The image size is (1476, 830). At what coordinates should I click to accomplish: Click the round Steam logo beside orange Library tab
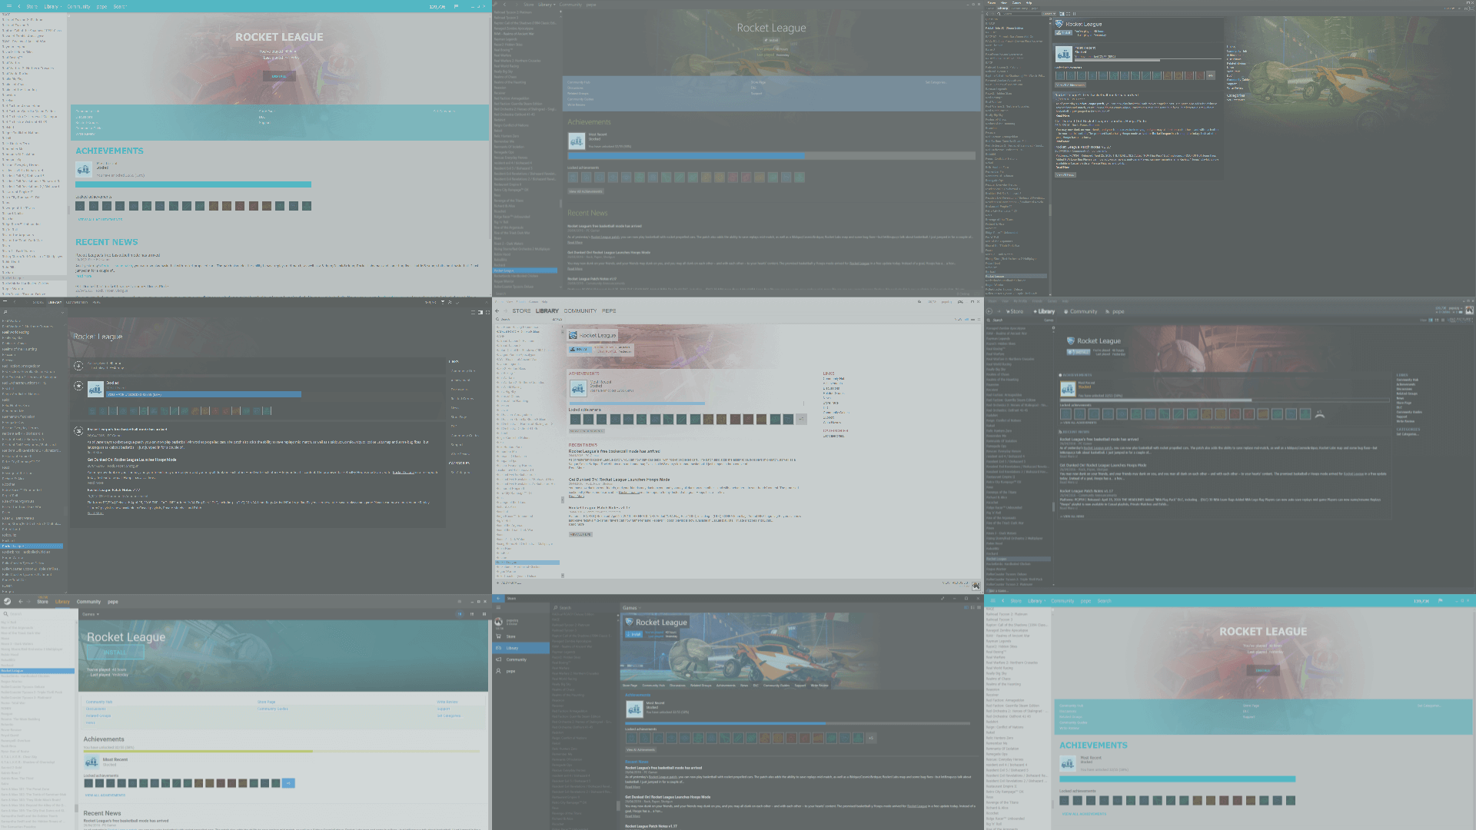[7, 602]
